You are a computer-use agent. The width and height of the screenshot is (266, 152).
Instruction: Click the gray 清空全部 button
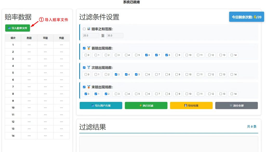(236, 106)
